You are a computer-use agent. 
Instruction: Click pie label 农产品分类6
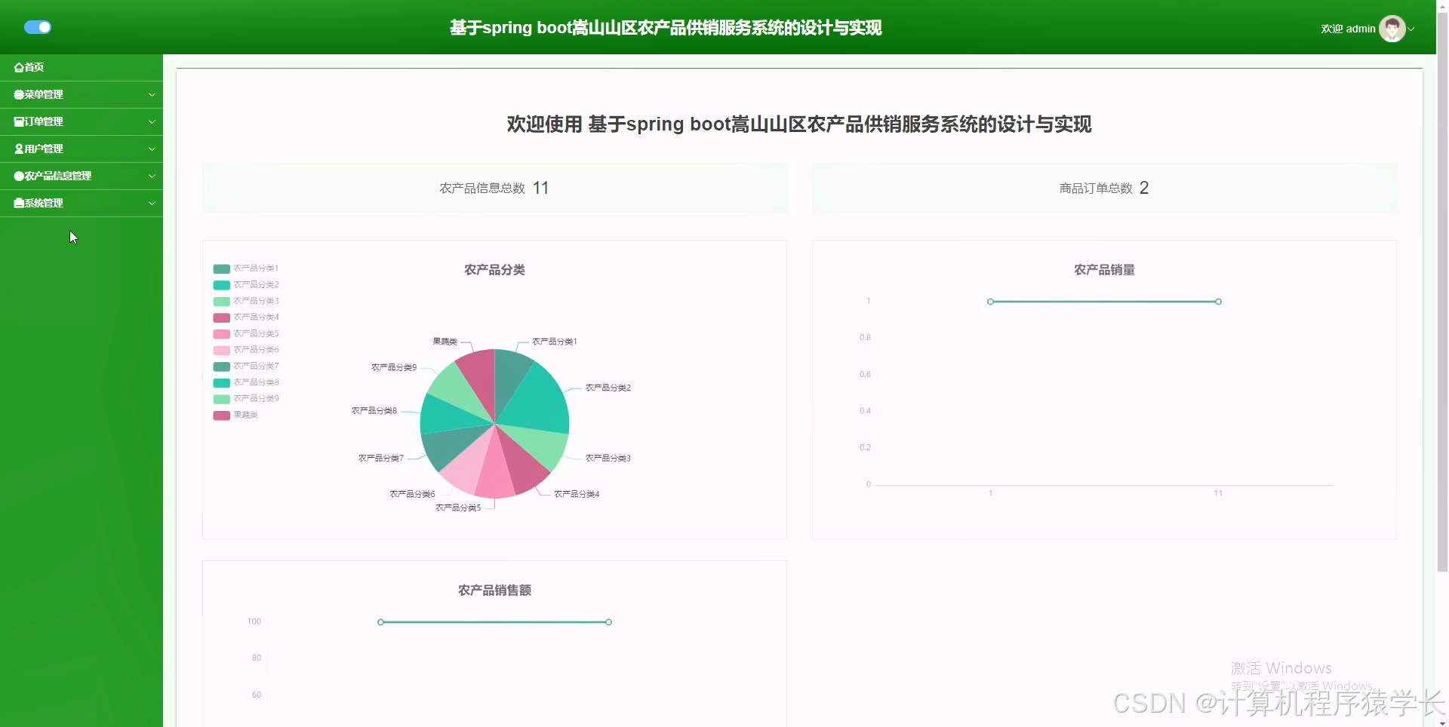click(412, 494)
